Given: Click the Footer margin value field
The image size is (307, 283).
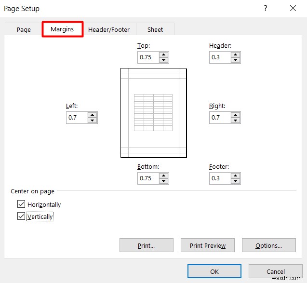Looking at the screenshot, I should pyautogui.click(x=220, y=178).
